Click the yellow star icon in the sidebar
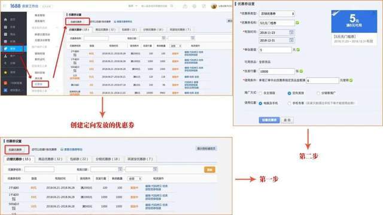This screenshot has height=215, width=383. (x=5, y=72)
